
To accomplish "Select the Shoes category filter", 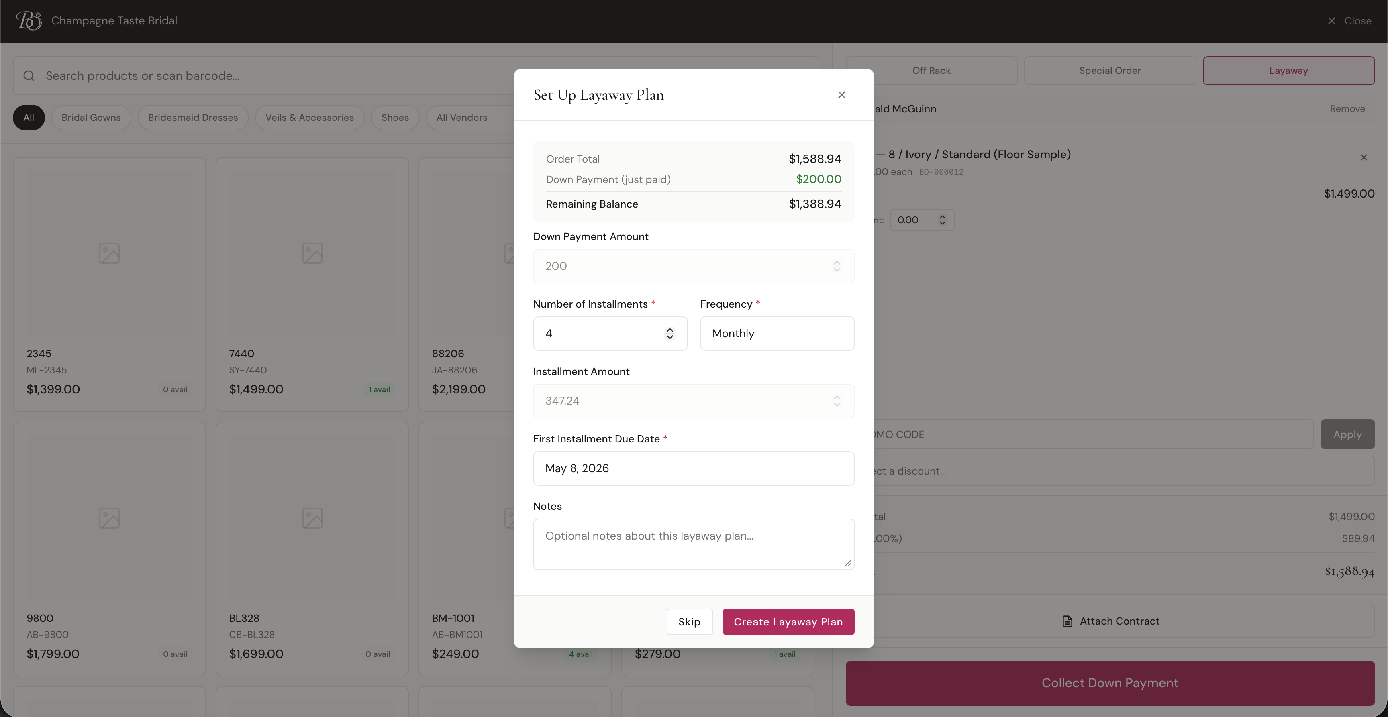I will click(x=395, y=118).
